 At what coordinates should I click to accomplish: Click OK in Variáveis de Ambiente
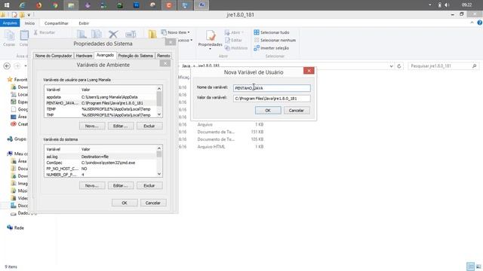click(125, 202)
